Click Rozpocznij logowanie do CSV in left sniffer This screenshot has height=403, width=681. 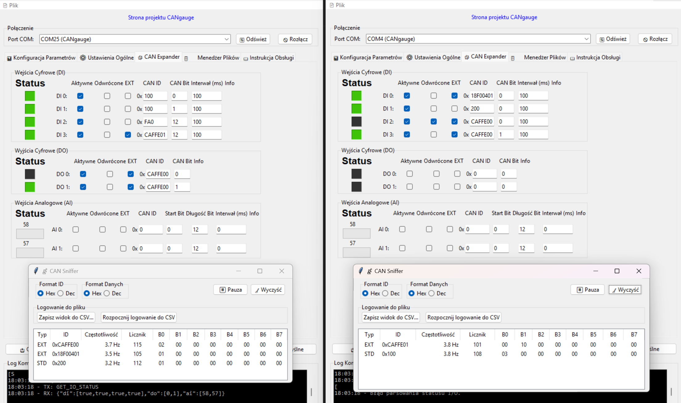coord(139,317)
